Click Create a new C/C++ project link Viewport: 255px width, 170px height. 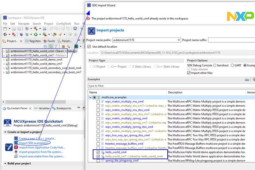[37, 139]
